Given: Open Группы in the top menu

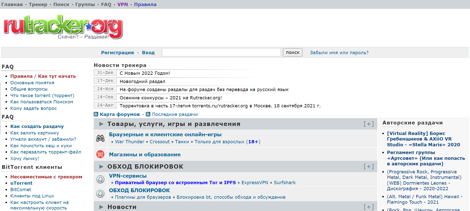Looking at the screenshot, I should [85, 5].
